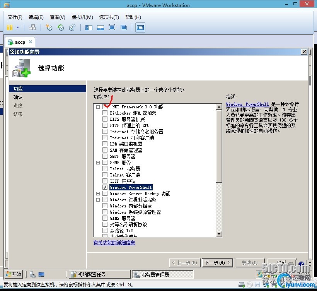Screen dimensions: 317x291
Task: Close the 添加功能向导 wizard dialog
Action: (304, 52)
